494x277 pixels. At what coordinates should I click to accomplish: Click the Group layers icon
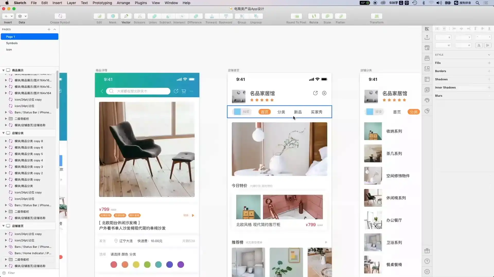(242, 16)
